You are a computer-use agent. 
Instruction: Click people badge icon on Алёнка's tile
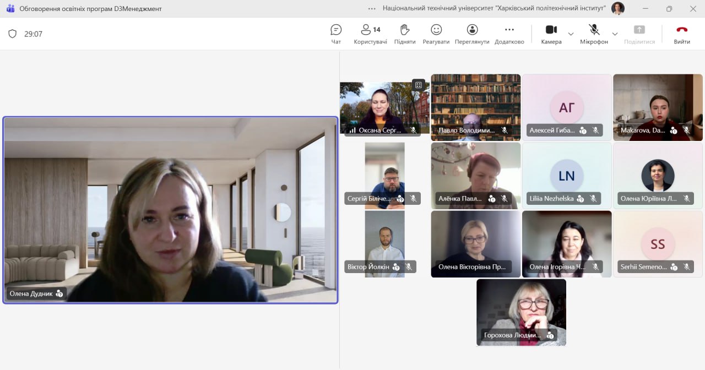[492, 199]
